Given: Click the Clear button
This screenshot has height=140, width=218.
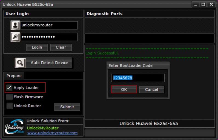Looking at the screenshot, I should (61, 47).
